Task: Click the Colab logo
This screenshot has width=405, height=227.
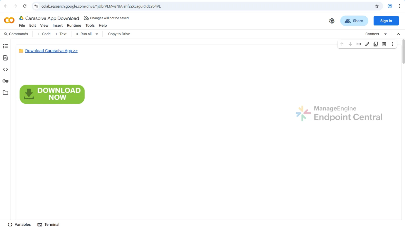Action: (9, 20)
